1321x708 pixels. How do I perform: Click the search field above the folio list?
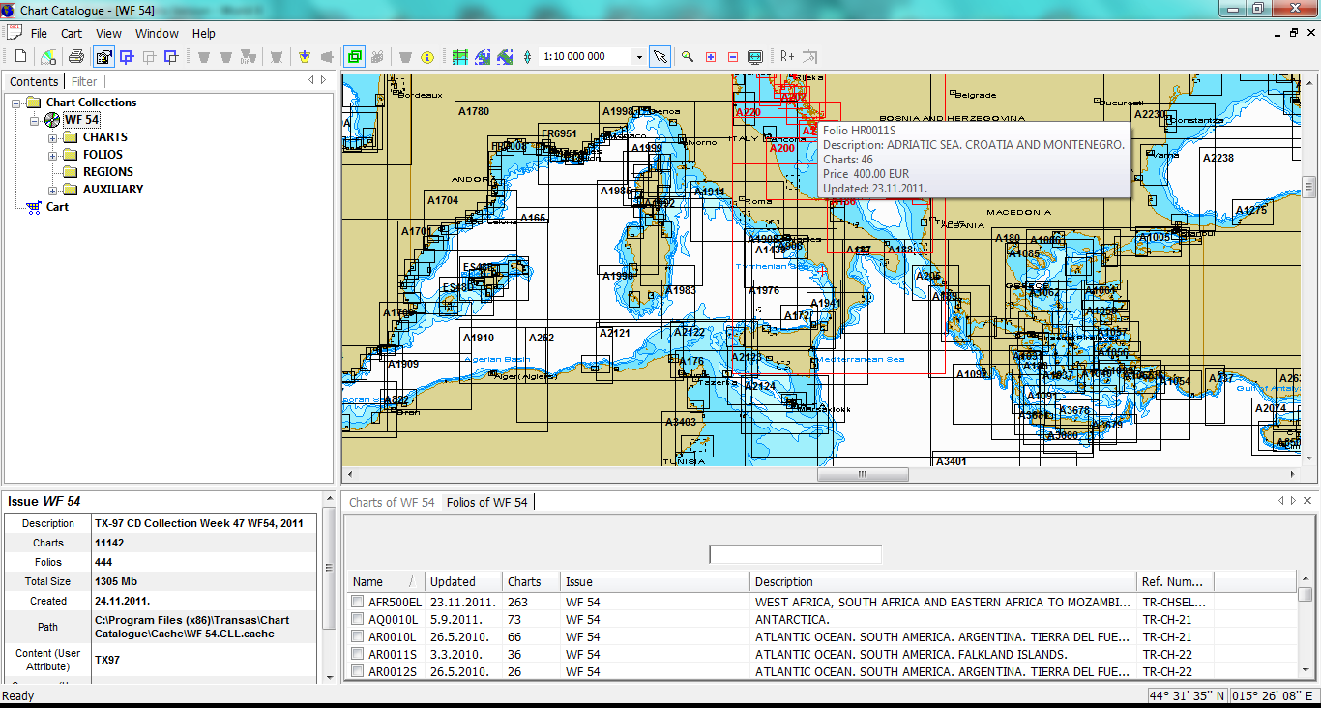point(795,554)
